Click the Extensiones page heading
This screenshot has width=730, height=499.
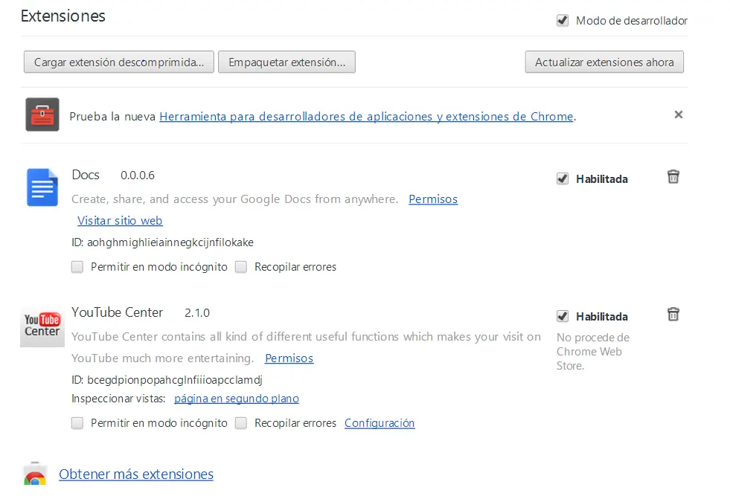click(63, 16)
